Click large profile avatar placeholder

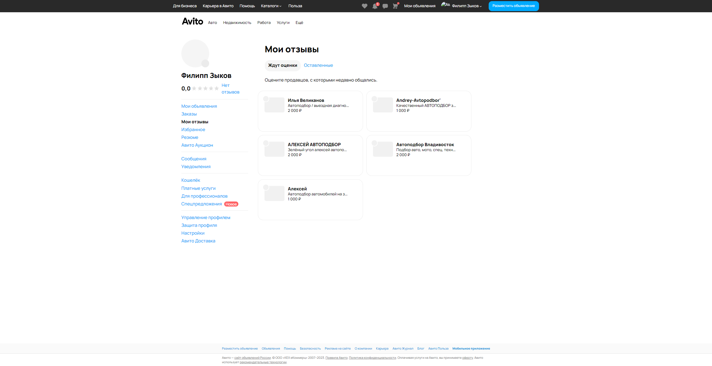click(195, 53)
